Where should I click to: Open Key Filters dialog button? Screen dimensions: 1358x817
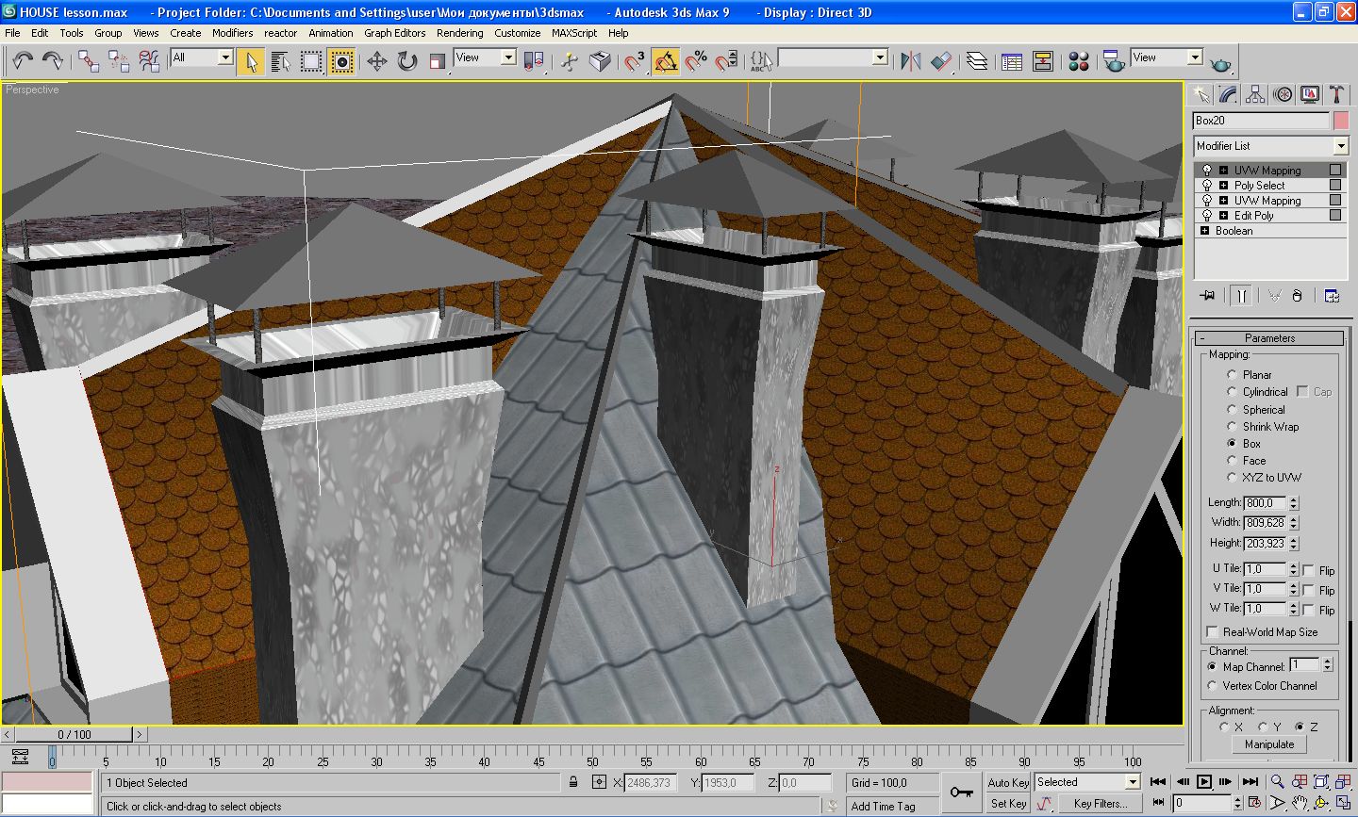pos(1100,804)
